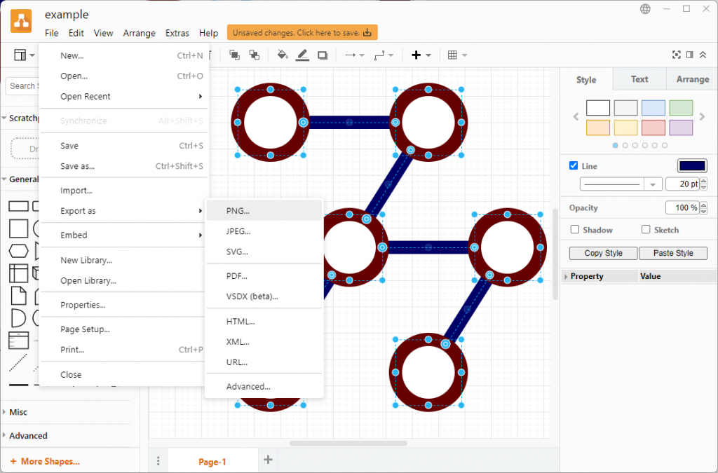The width and height of the screenshot is (718, 473).
Task: Switch to the Text tab
Action: [x=639, y=79]
